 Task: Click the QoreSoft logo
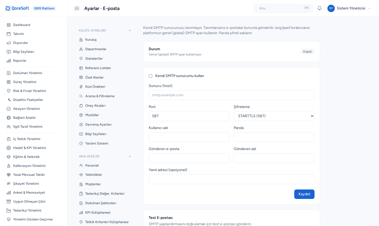17,8
